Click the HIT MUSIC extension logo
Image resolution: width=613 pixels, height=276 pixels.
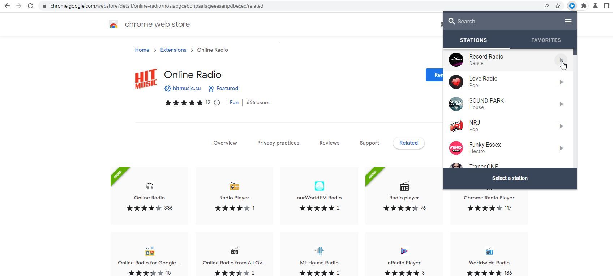[x=146, y=79]
